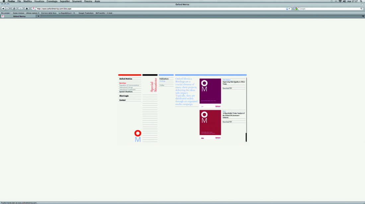Image resolution: width=365 pixels, height=204 pixels.
Task: Click the browser Forward arrow button
Action: click(7, 9)
